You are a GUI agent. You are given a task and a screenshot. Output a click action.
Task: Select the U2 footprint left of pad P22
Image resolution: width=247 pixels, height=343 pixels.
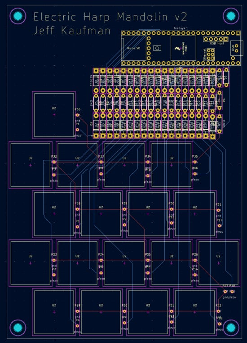point(195,312)
